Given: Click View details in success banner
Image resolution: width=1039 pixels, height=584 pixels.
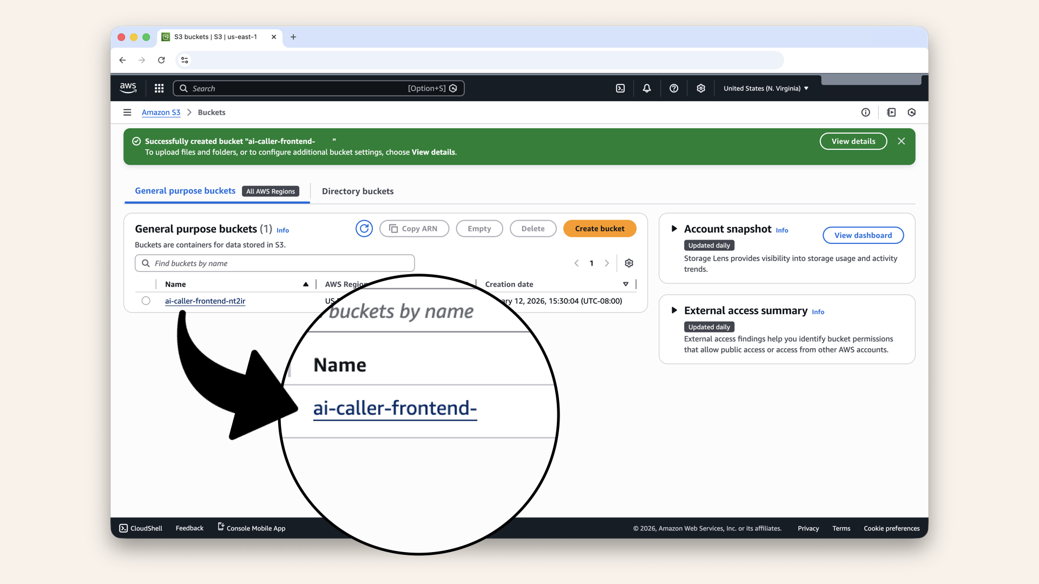Looking at the screenshot, I should (x=853, y=141).
